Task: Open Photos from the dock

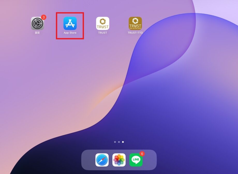Action: (119, 160)
